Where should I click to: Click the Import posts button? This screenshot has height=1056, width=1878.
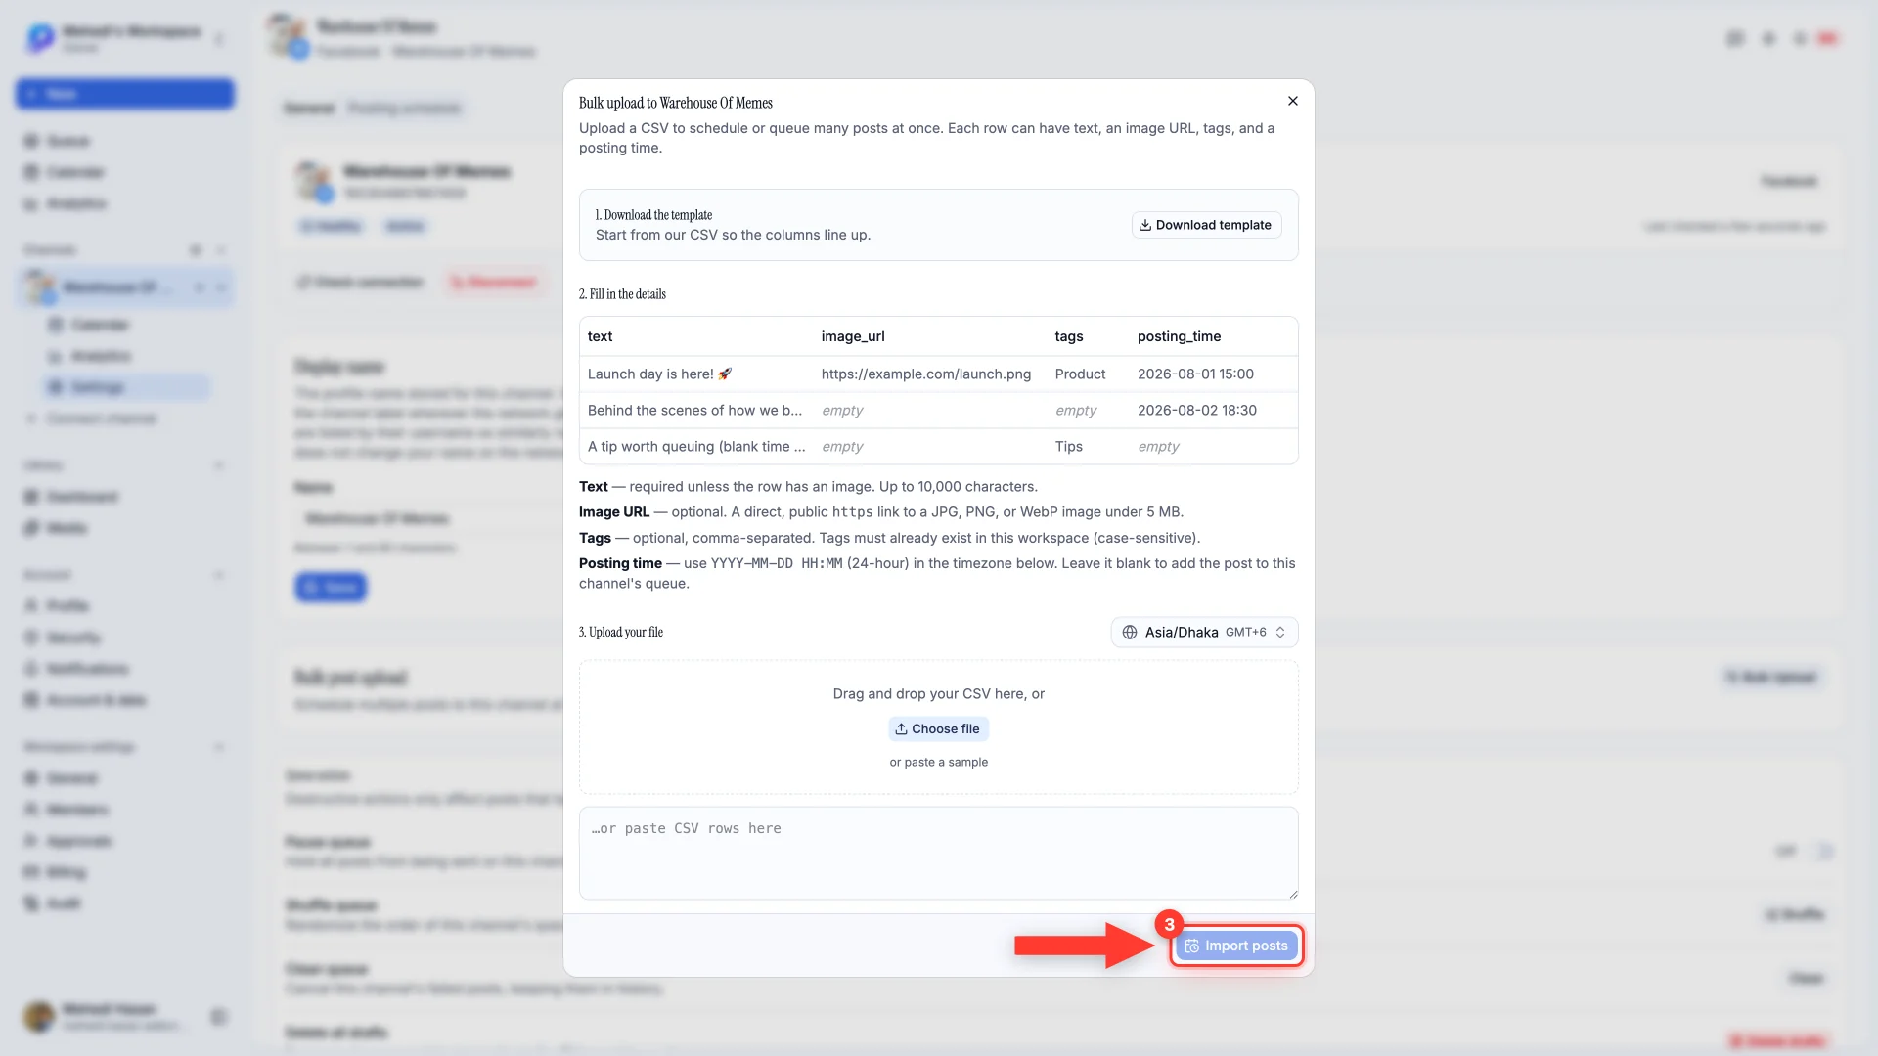point(1236,946)
